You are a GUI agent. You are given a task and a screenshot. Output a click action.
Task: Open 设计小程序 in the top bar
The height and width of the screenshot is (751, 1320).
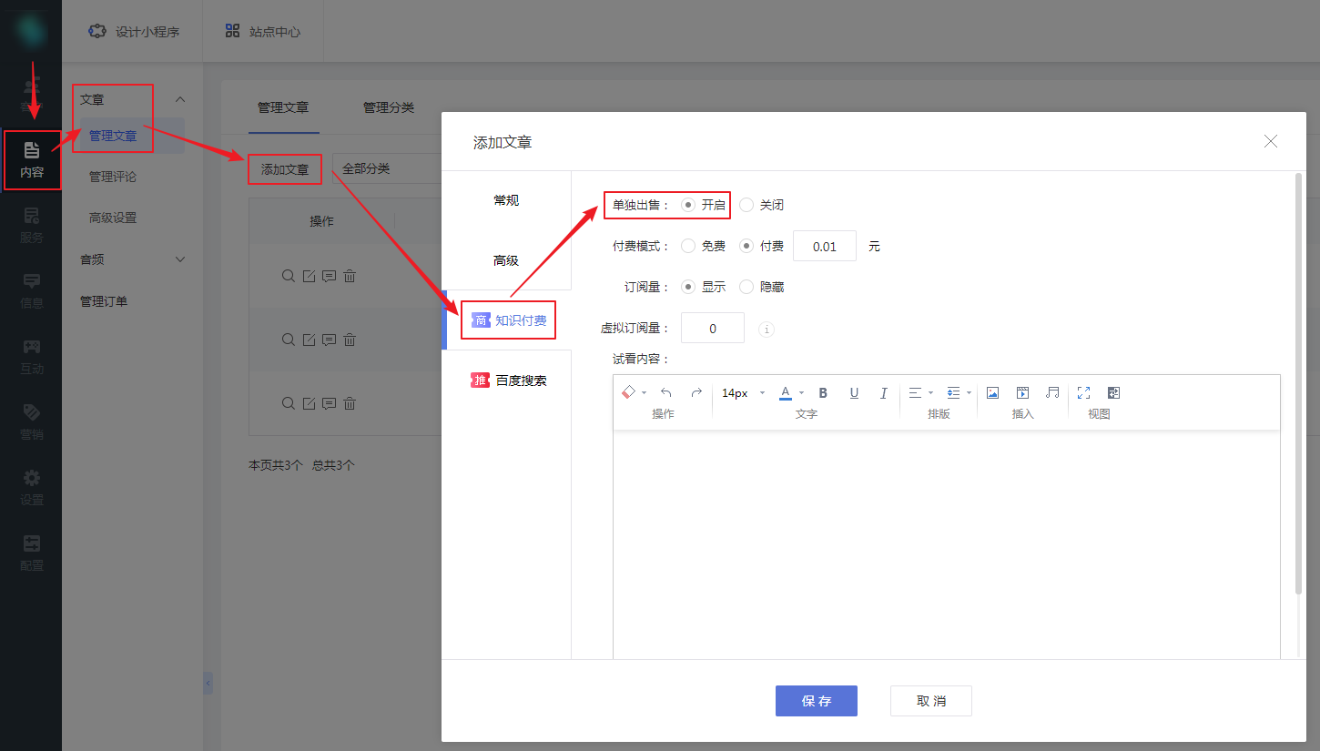[x=134, y=31]
